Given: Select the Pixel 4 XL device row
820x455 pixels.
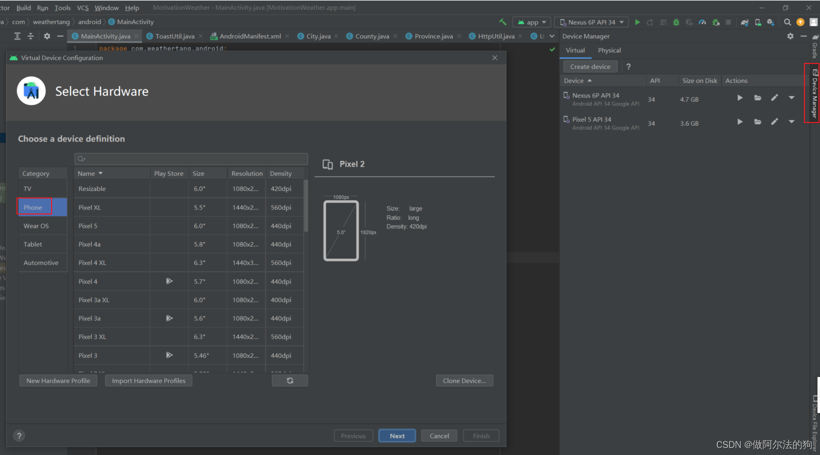Looking at the screenshot, I should 189,262.
